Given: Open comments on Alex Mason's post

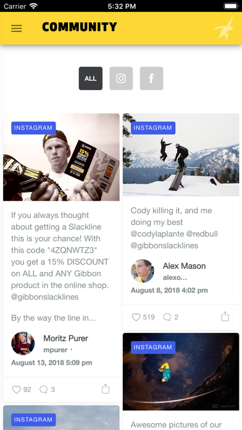Looking at the screenshot, I should pyautogui.click(x=167, y=318).
